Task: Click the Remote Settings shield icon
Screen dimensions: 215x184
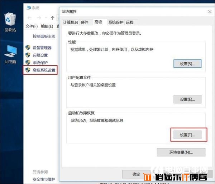Action: [28, 55]
